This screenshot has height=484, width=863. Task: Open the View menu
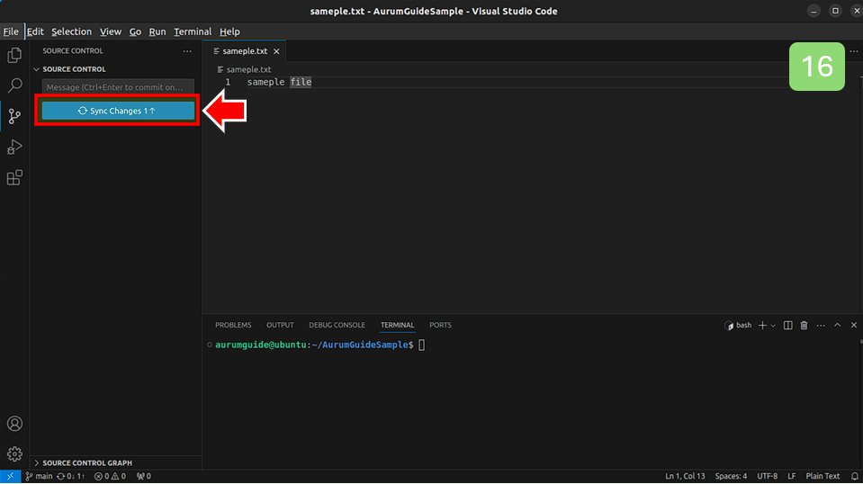pos(110,31)
